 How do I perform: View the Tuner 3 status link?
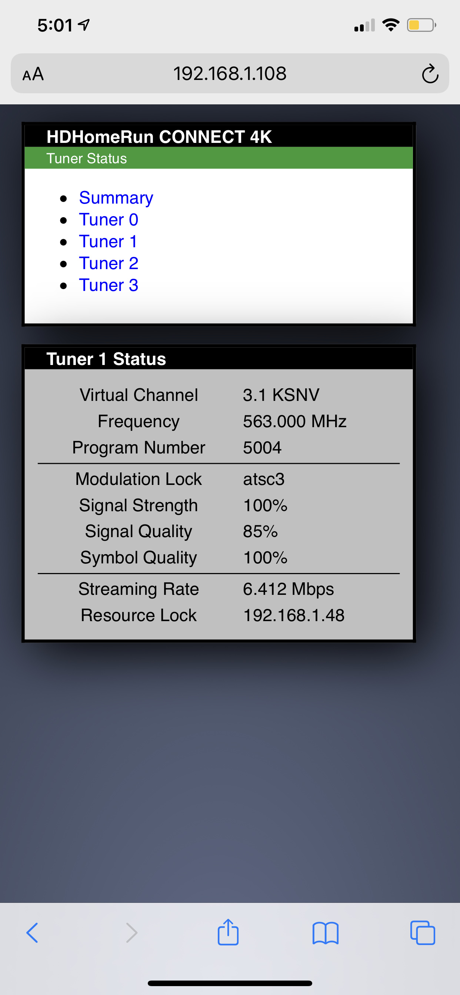point(109,285)
